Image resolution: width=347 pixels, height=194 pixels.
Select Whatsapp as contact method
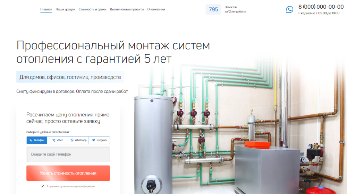pyautogui.click(x=78, y=140)
